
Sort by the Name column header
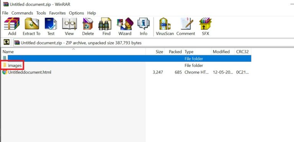(x=73, y=52)
